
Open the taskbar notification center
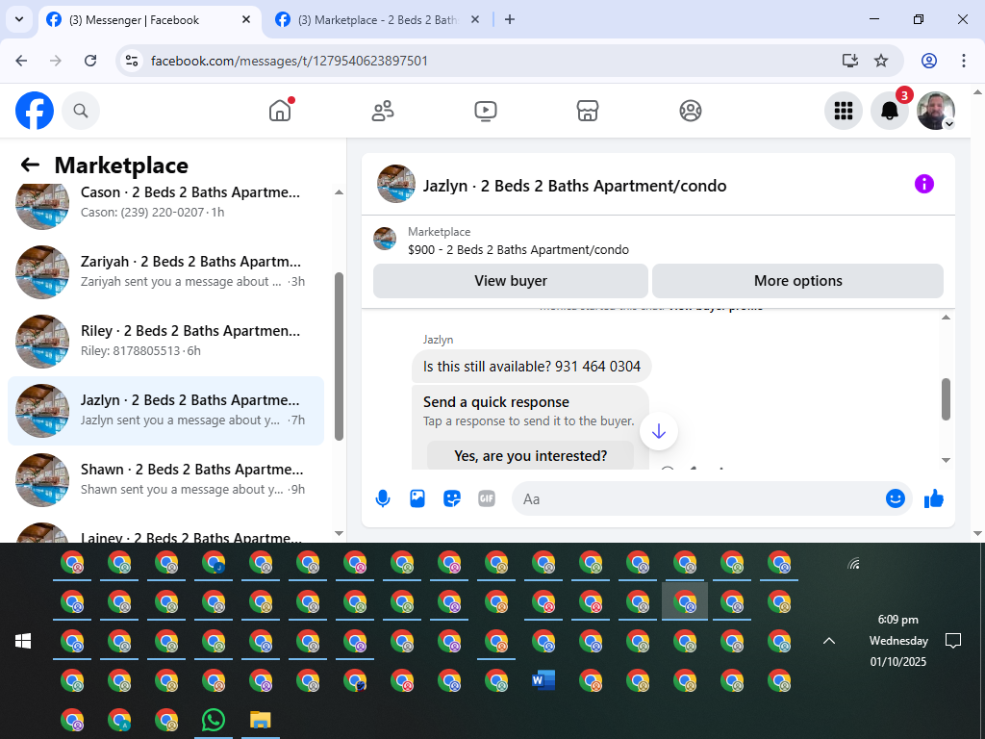(953, 641)
